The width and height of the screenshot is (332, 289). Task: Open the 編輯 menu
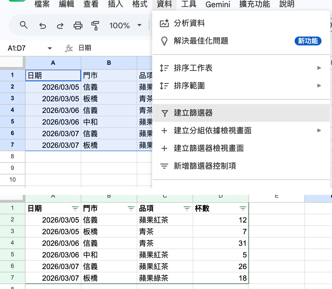pyautogui.click(x=66, y=4)
